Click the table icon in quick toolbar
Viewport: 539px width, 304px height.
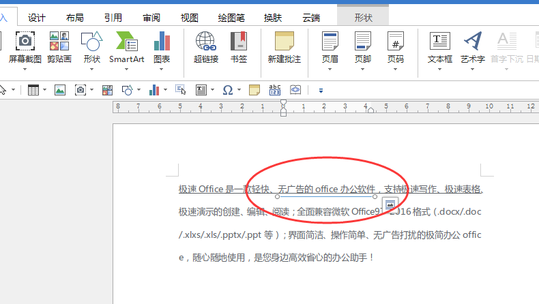click(x=33, y=90)
